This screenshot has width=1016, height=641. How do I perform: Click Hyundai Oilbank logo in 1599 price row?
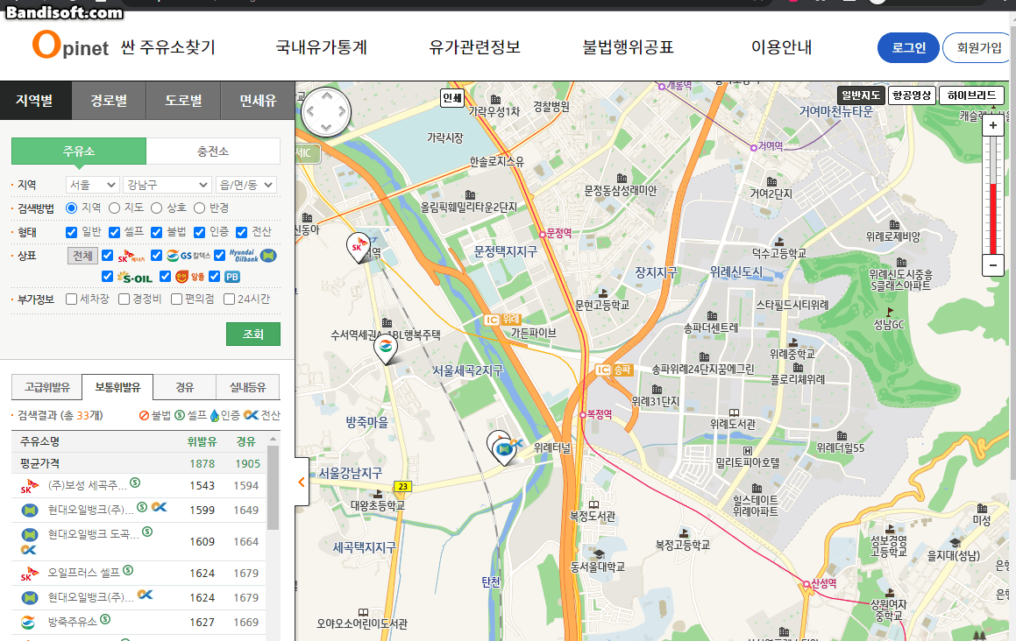[30, 511]
